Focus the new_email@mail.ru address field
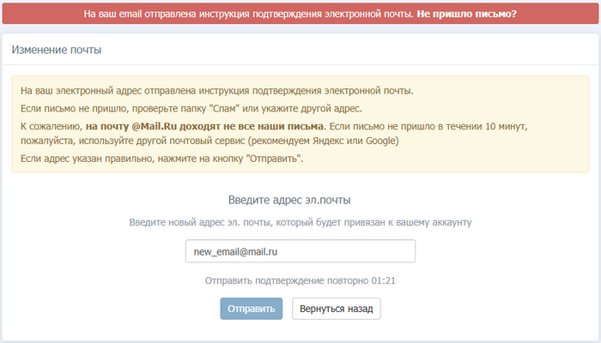 click(300, 251)
